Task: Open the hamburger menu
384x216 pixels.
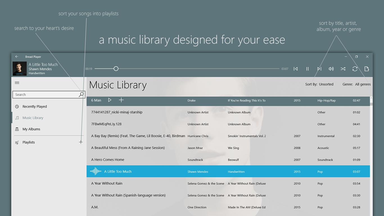Action: pyautogui.click(x=17, y=83)
